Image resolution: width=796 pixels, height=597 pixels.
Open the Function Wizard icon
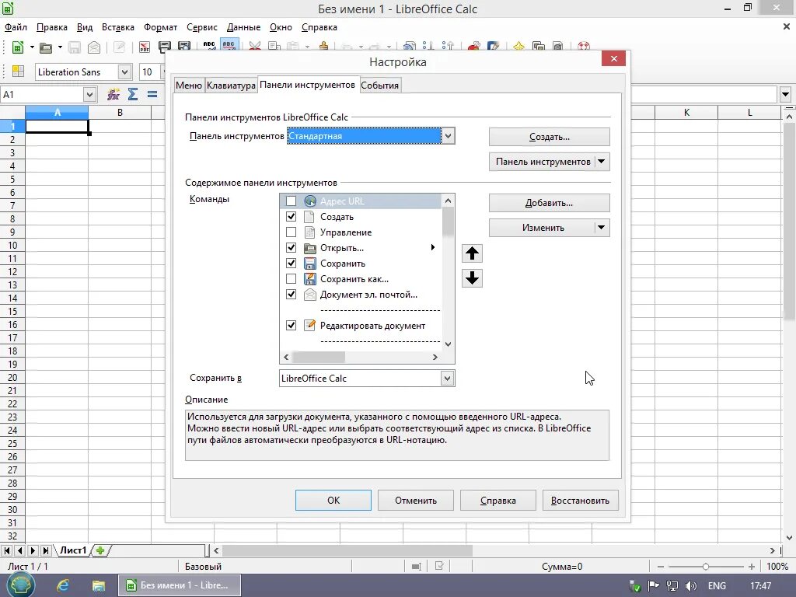(x=113, y=94)
